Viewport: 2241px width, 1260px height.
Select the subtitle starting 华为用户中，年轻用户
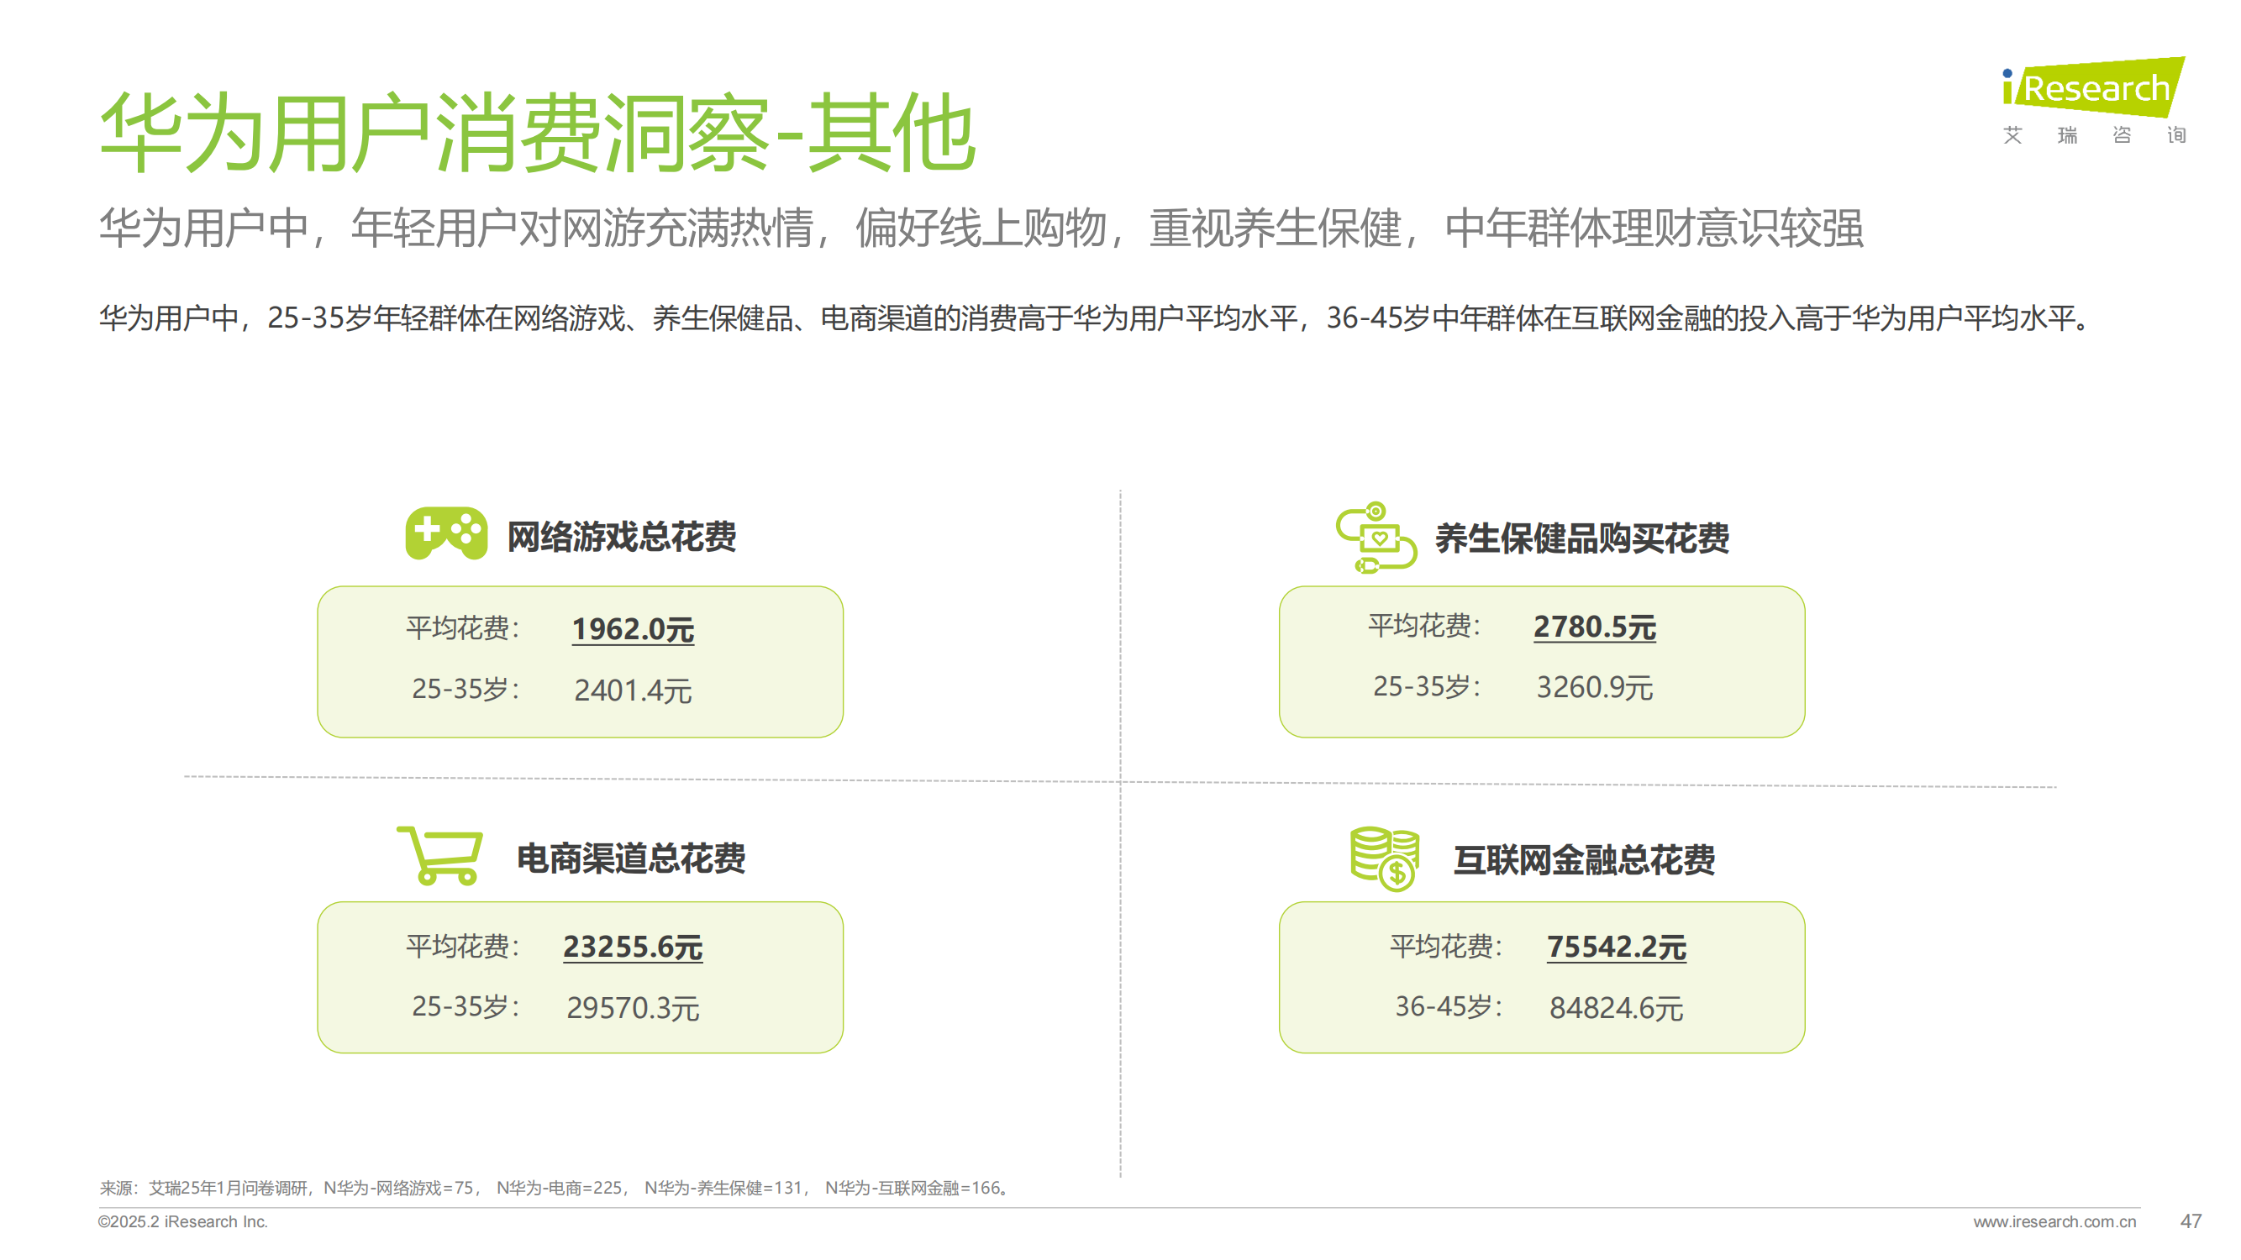point(981,228)
